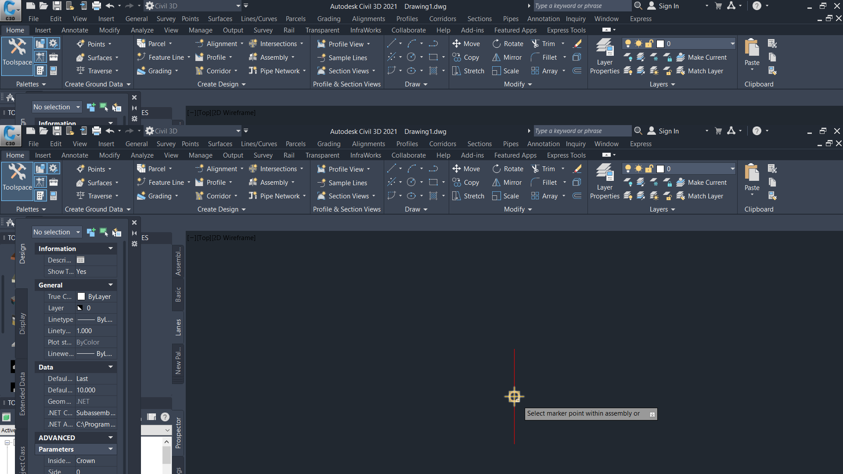Screen dimensions: 843x474
Task: Open Annotate ribbon tab in lower window
Action: pos(75,155)
